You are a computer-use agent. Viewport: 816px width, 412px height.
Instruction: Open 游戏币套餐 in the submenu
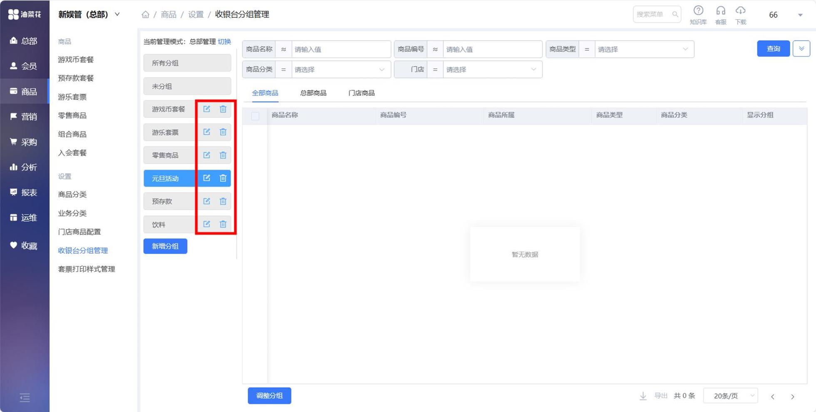76,60
